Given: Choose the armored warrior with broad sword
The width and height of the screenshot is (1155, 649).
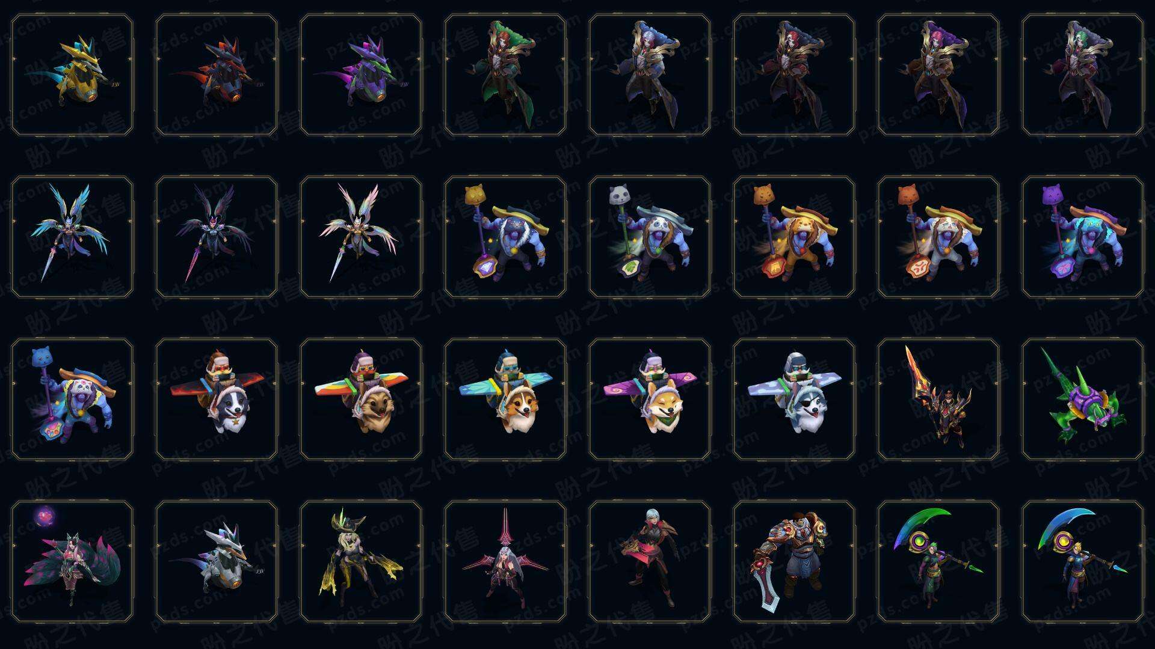Looking at the screenshot, I should point(794,561).
